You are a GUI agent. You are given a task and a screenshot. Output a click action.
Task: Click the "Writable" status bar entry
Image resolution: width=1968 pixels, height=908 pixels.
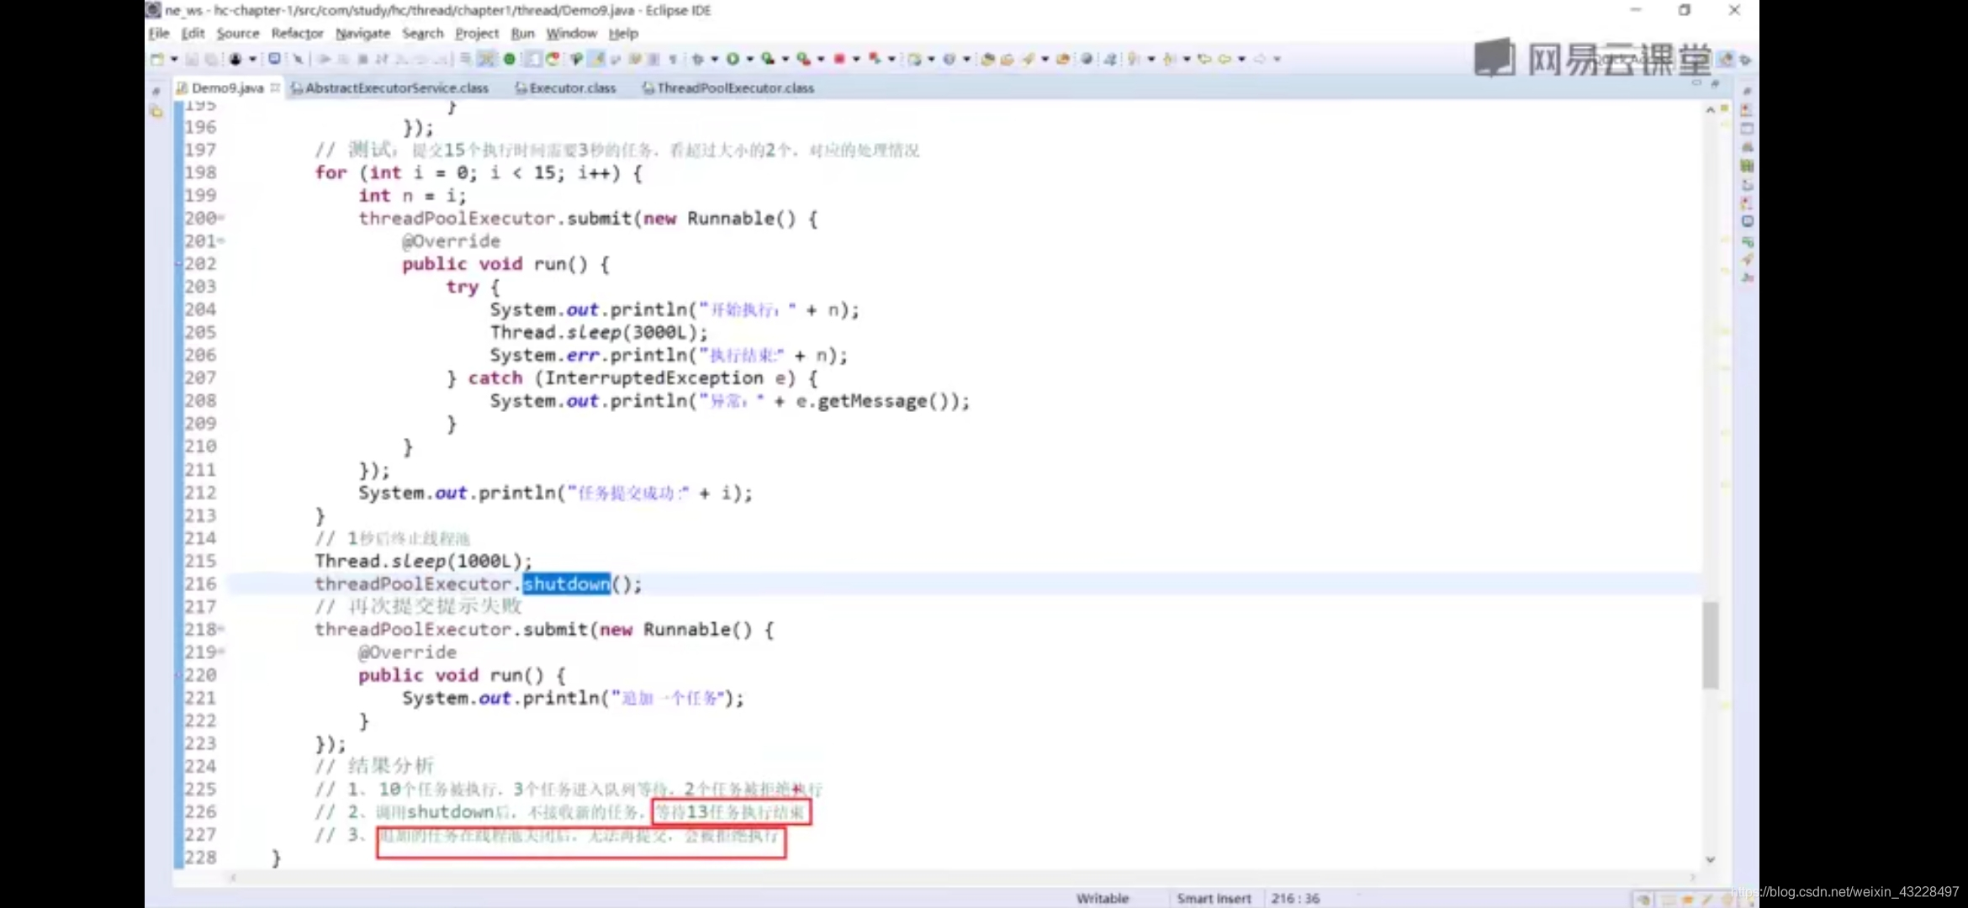1103,898
